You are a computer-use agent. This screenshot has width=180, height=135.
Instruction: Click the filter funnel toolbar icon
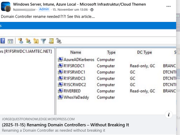pos(43,41)
